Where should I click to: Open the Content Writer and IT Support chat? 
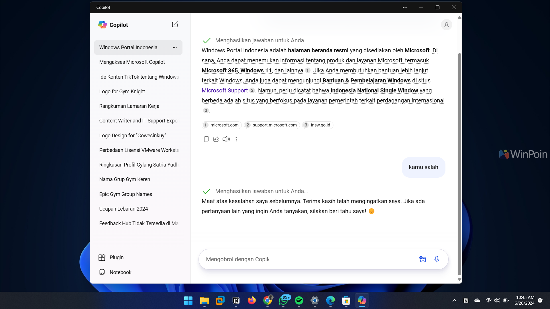[138, 121]
